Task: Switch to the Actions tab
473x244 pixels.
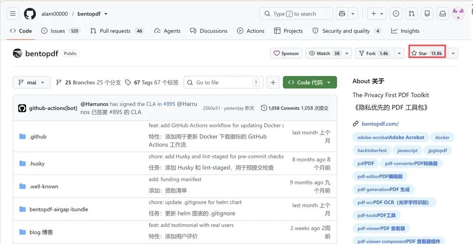Action: [251, 31]
